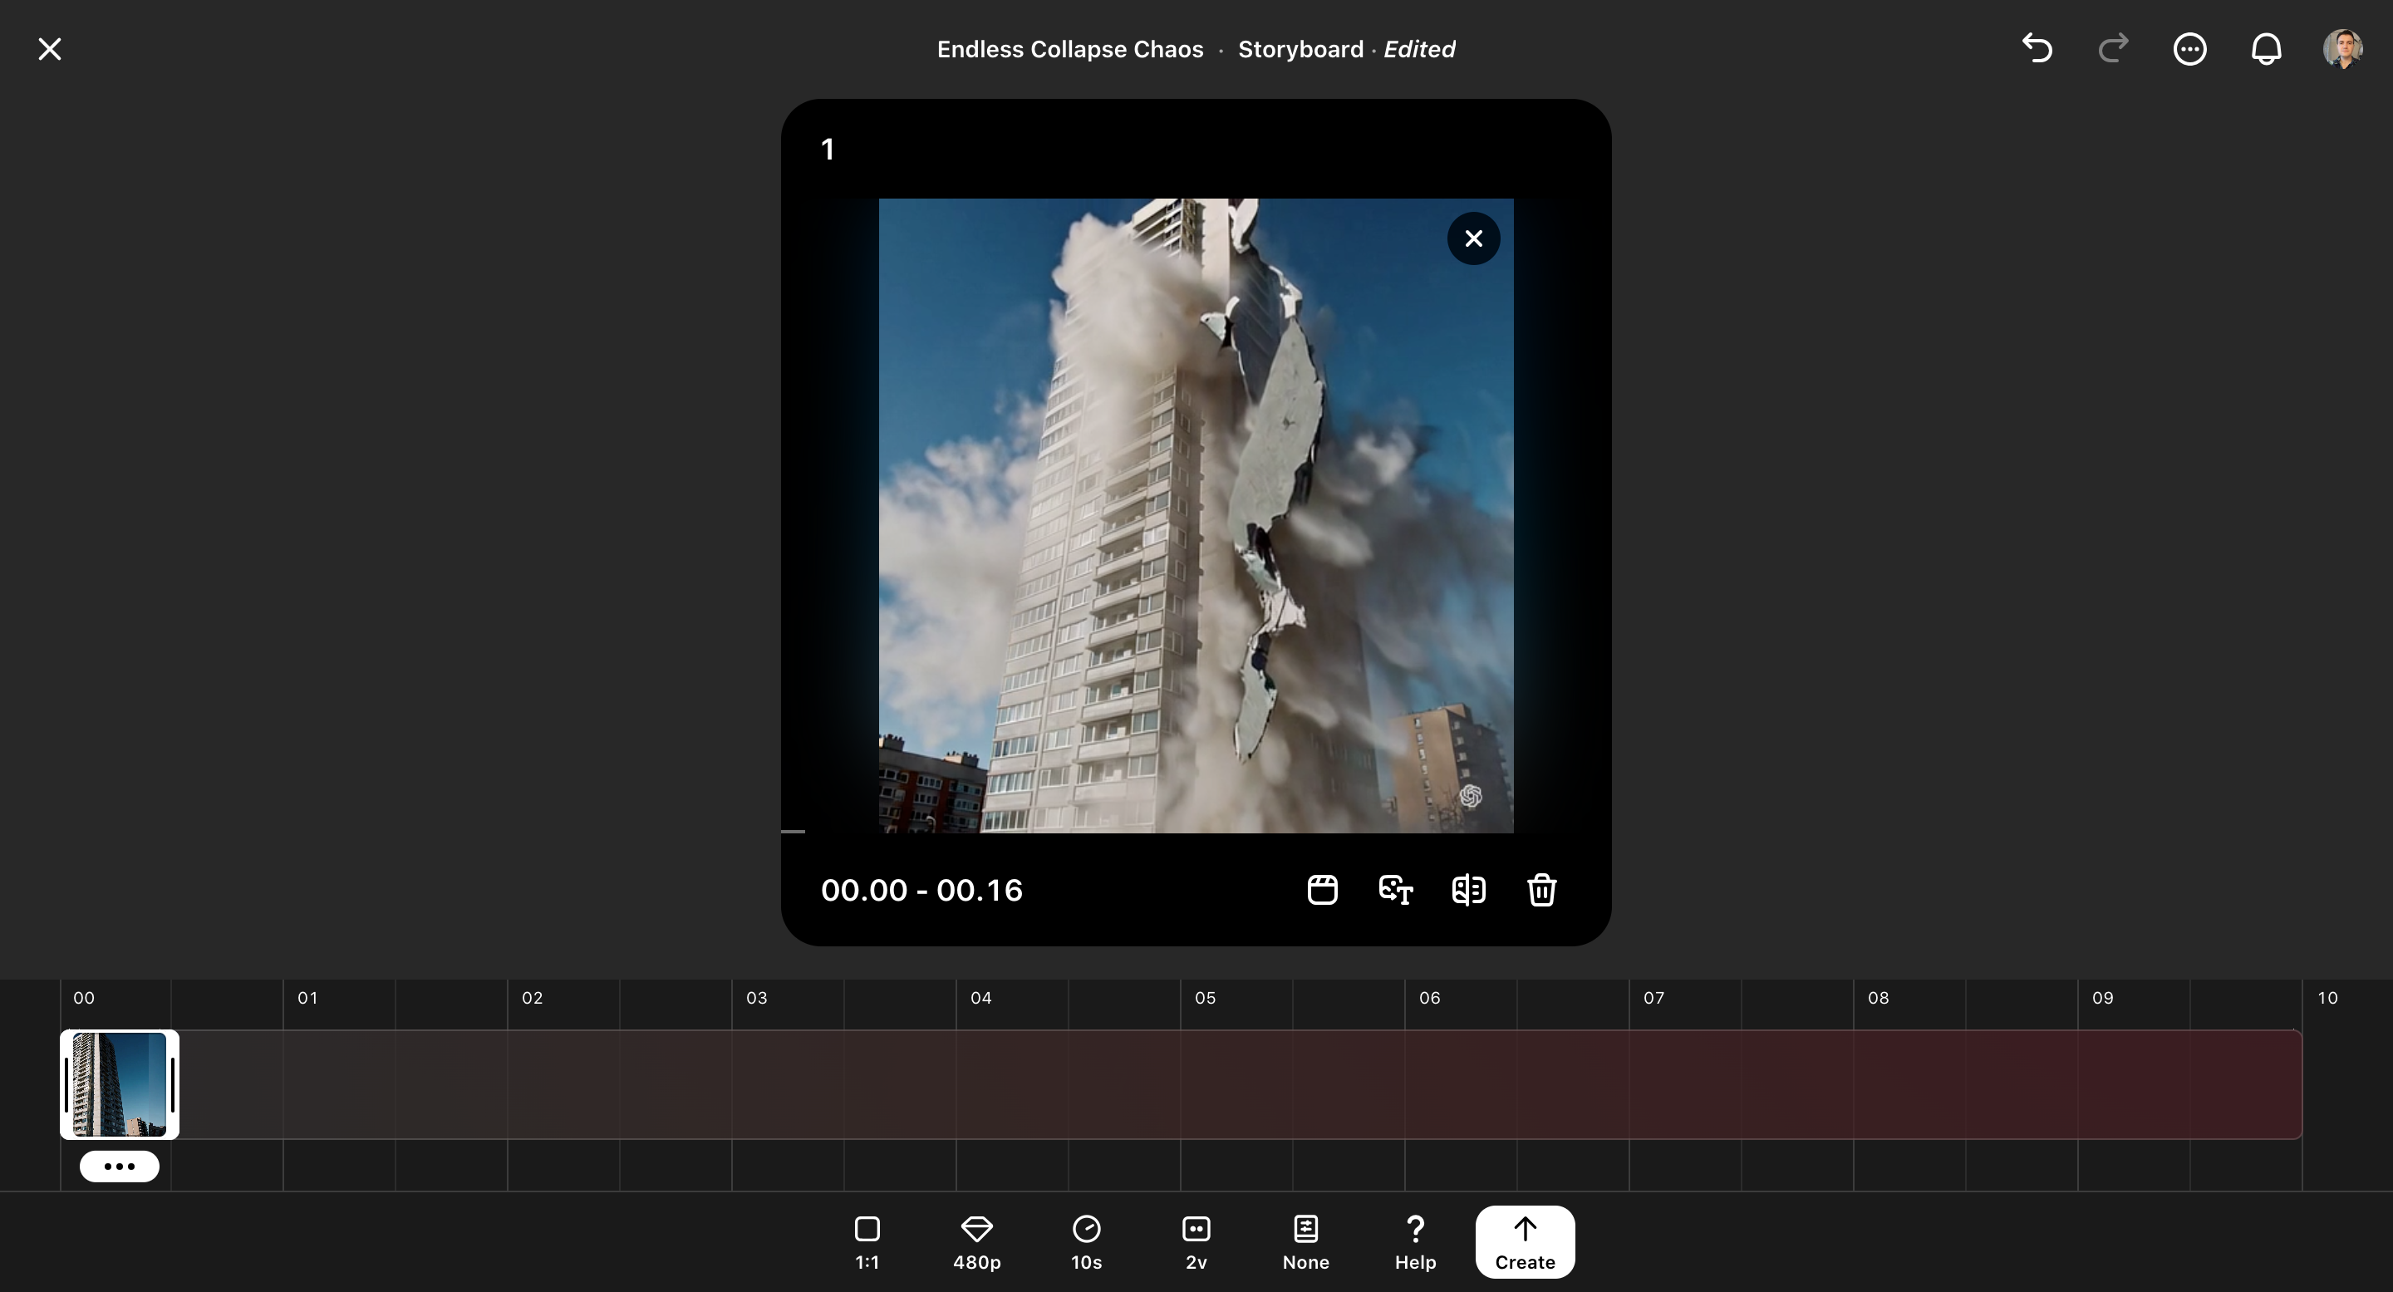Click the redo arrow icon

coord(2113,48)
